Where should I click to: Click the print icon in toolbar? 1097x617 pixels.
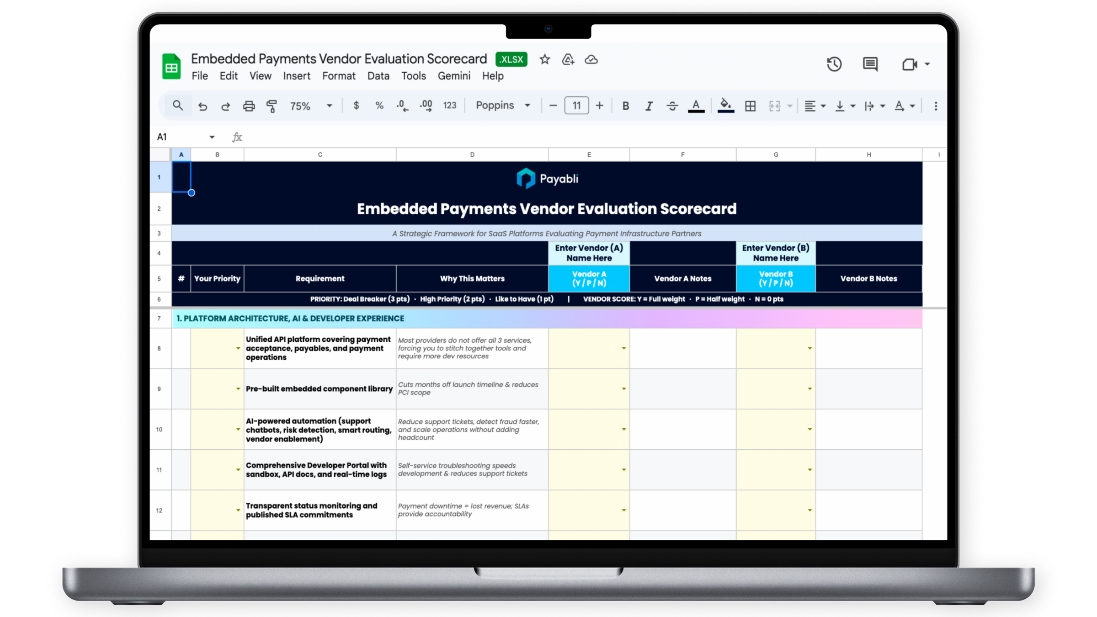249,106
